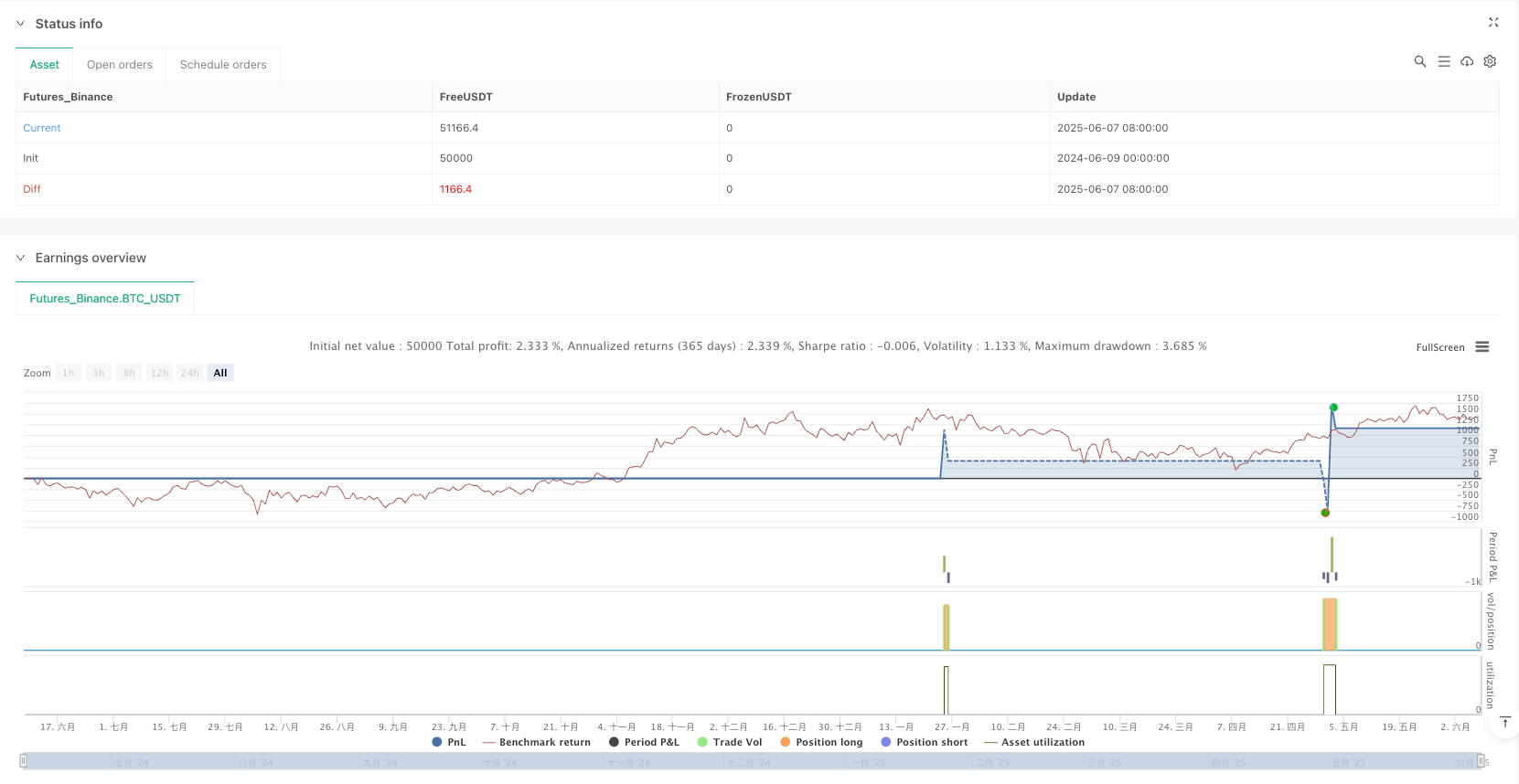Collapse the Earnings overview section
The height and width of the screenshot is (784, 1519).
pos(20,258)
